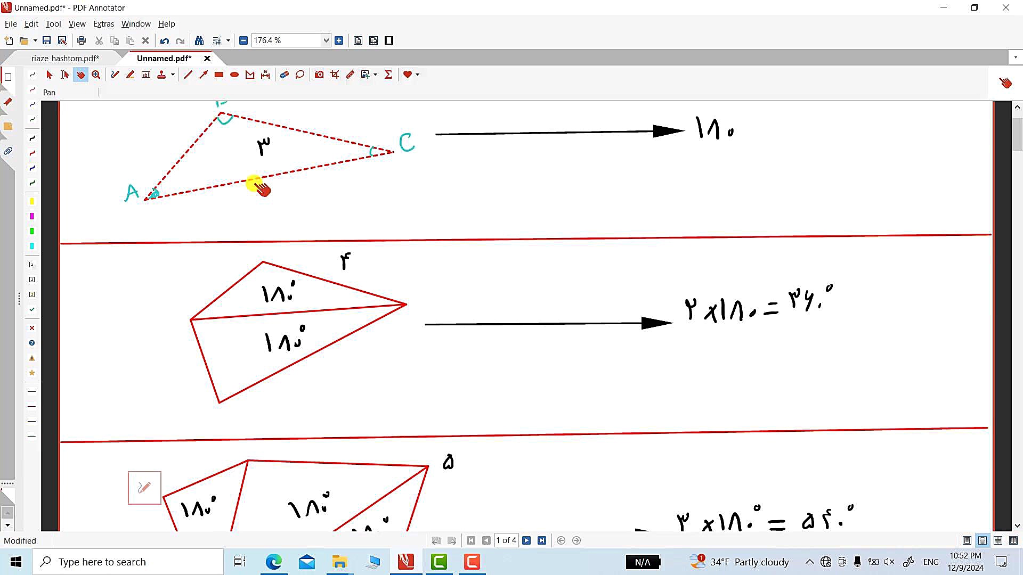The width and height of the screenshot is (1023, 575).
Task: Open the Extras menu
Action: tap(103, 24)
